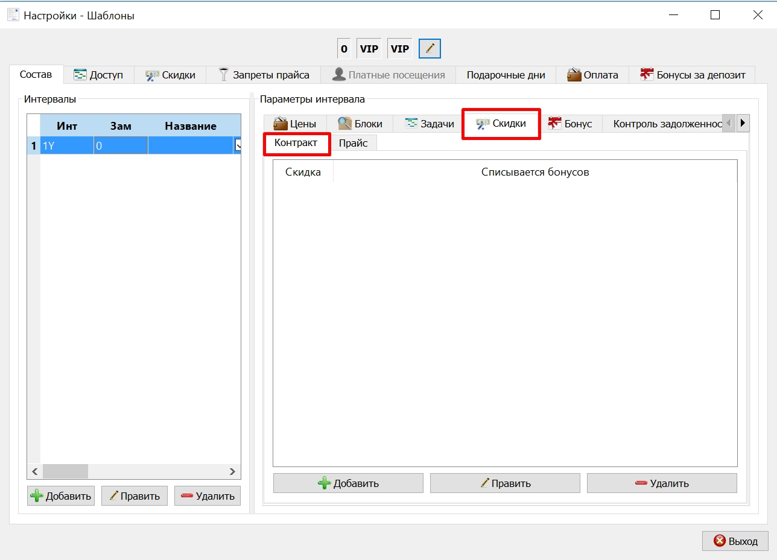Switch to the Блоки interval tab
This screenshot has width=777, height=560.
click(x=360, y=124)
